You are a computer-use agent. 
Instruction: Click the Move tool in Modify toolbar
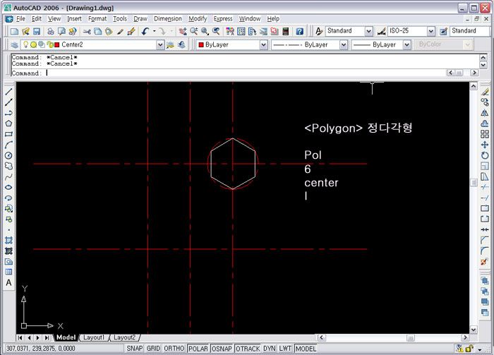(485, 145)
